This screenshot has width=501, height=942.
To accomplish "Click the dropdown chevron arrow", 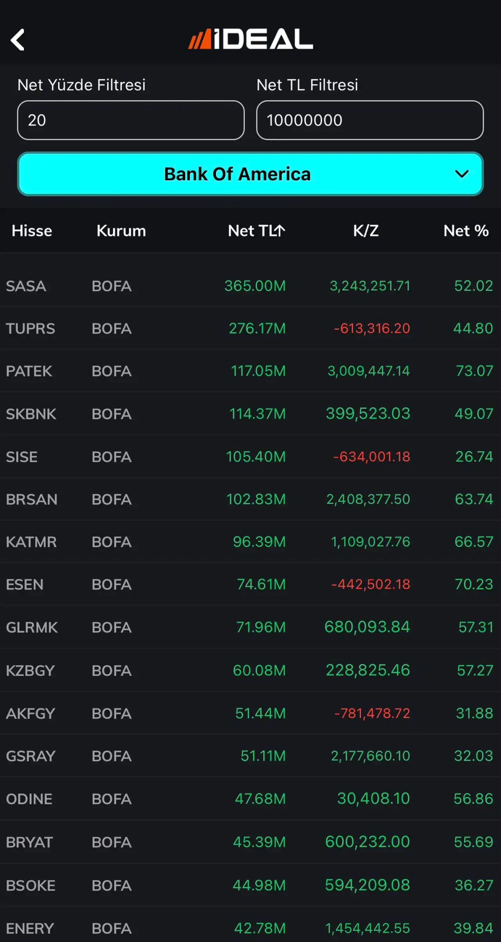I will (x=462, y=174).
